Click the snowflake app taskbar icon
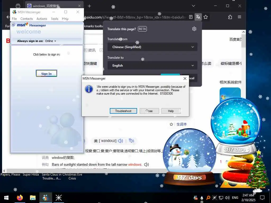This screenshot has width=271, height=203. click(58, 198)
